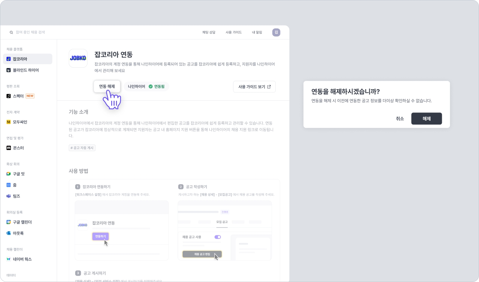The width and height of the screenshot is (479, 282).
Task: Click the 구글 밋 sidebar icon
Action: click(x=9, y=174)
